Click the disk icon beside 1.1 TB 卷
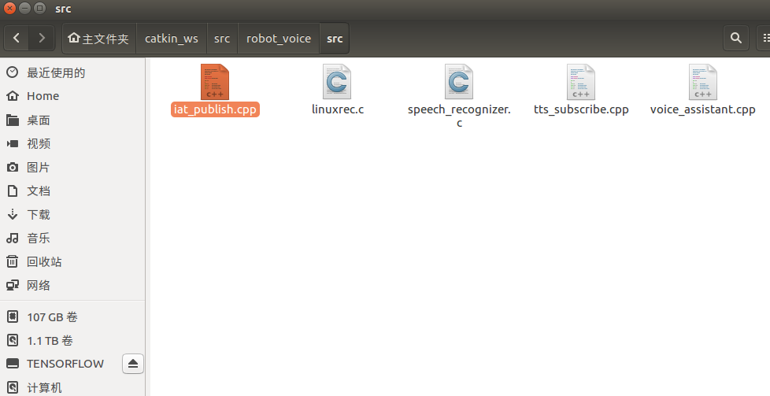 pyautogui.click(x=13, y=340)
